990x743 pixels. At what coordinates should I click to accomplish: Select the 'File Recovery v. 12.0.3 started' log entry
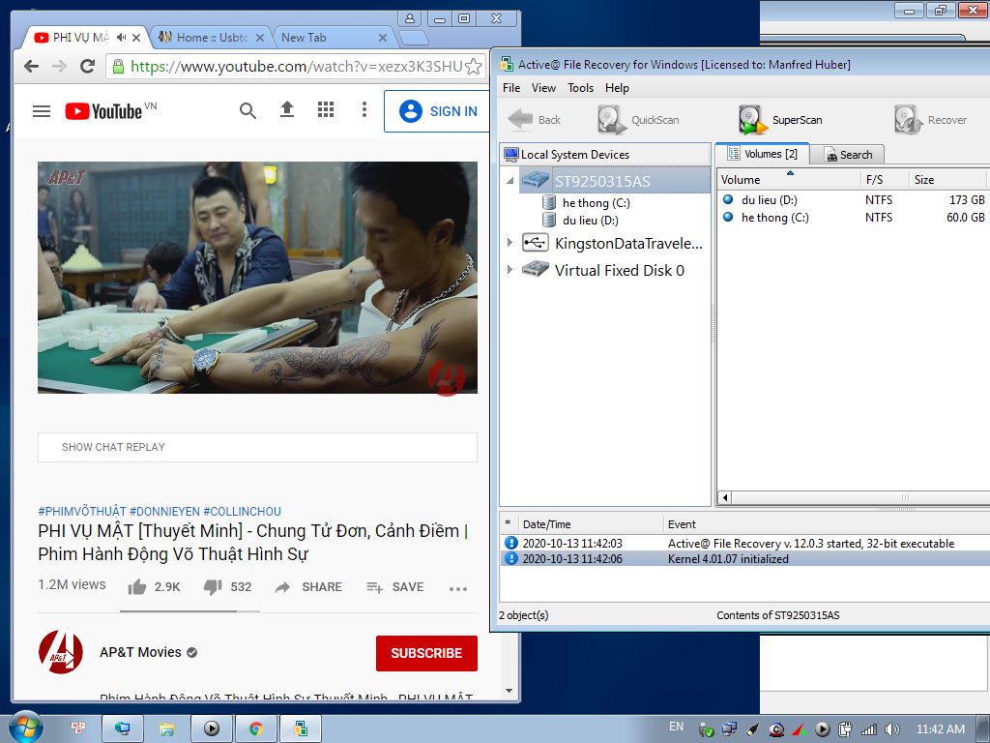pos(745,544)
